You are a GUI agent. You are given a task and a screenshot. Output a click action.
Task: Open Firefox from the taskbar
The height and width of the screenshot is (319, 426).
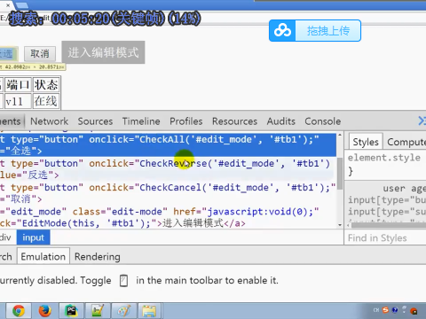coord(44,311)
